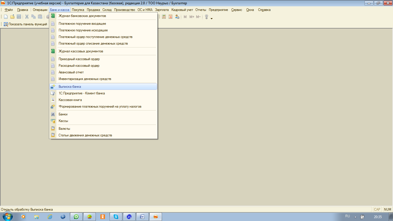Open Журнал банковских документов
Screen dimensions: 393x221
pyautogui.click(x=103, y=16)
